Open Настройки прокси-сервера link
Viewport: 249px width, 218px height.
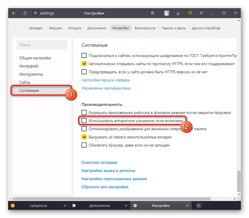[x=106, y=80]
